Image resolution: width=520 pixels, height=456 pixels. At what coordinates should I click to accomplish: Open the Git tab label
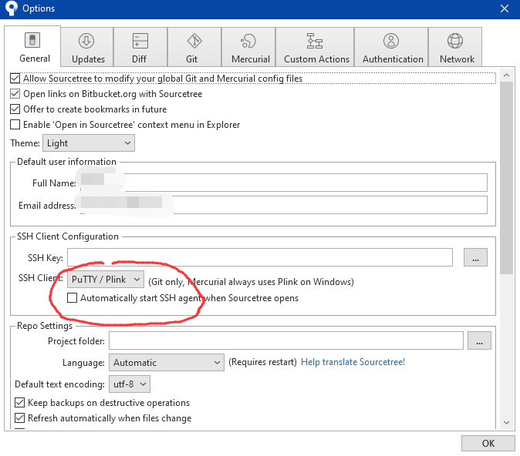coord(191,59)
